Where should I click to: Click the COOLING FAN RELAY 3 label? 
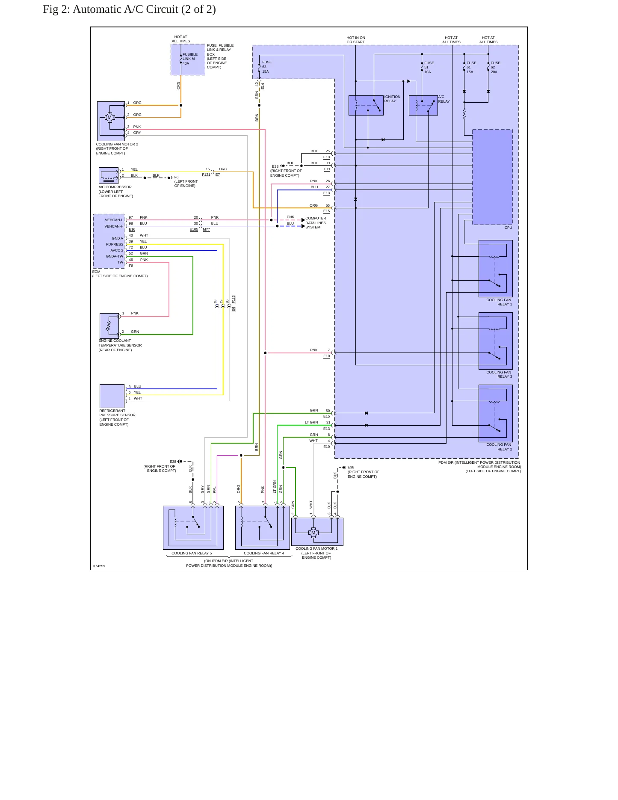click(499, 374)
